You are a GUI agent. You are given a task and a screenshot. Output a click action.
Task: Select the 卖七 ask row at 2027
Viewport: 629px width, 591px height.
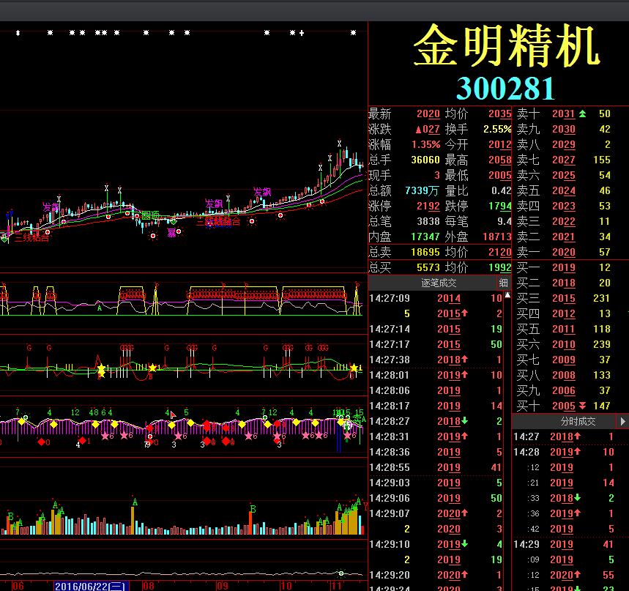[x=570, y=160]
